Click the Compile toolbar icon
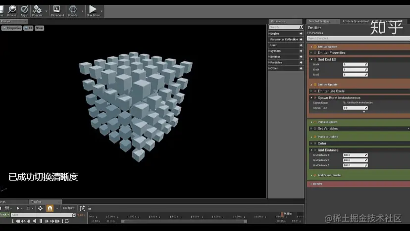Screen dimensions: 410x231 pyautogui.click(x=37, y=11)
